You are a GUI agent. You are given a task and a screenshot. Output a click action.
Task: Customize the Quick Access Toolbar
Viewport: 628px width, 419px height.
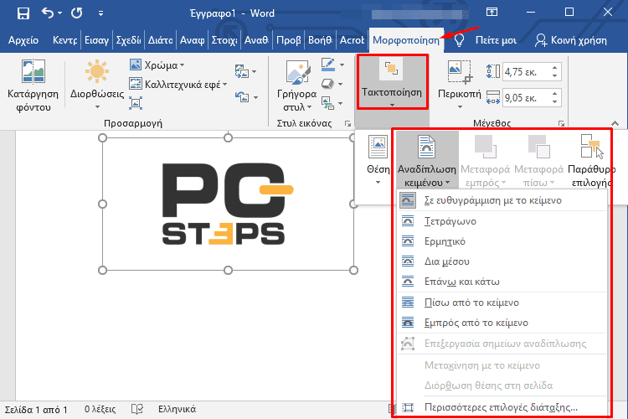click(x=101, y=13)
